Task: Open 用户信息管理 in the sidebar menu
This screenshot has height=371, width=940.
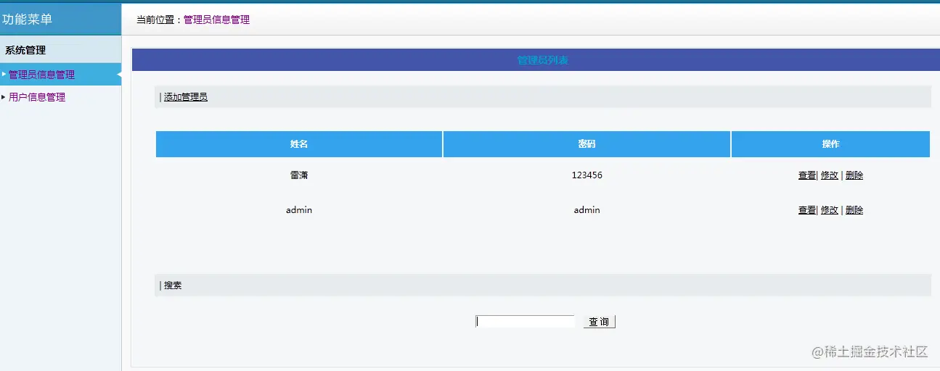Action: [37, 97]
